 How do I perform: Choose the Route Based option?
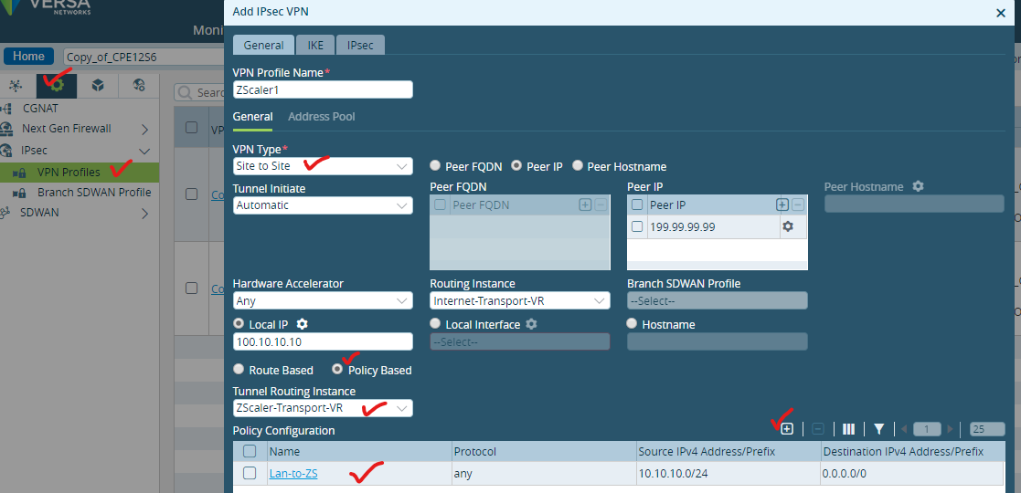239,370
